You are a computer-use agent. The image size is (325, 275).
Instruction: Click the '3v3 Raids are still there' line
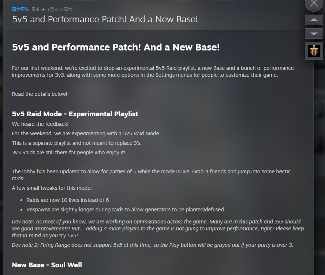pos(68,152)
